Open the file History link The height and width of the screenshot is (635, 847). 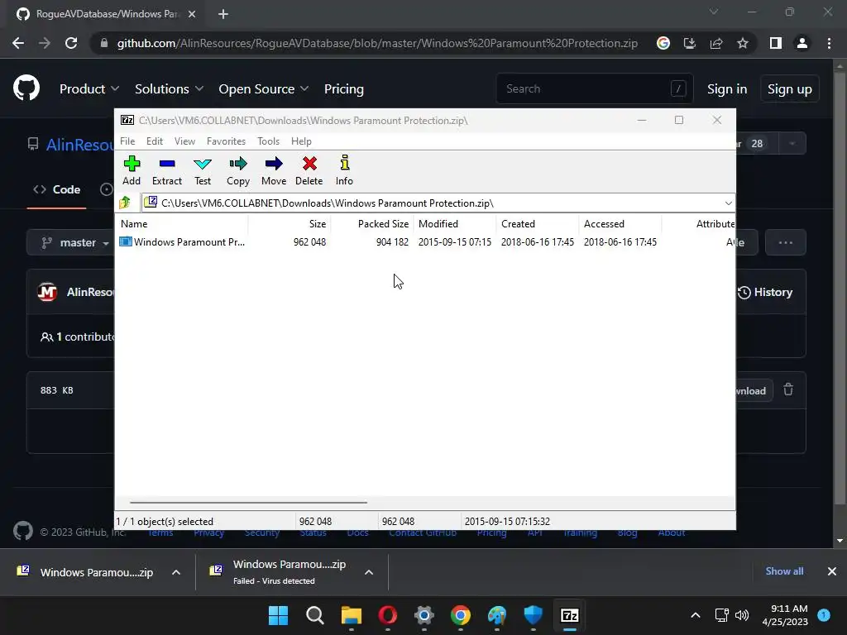tap(765, 292)
